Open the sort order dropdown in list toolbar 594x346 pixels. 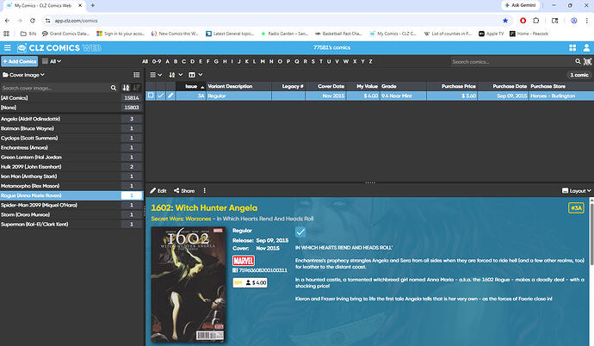pos(176,75)
